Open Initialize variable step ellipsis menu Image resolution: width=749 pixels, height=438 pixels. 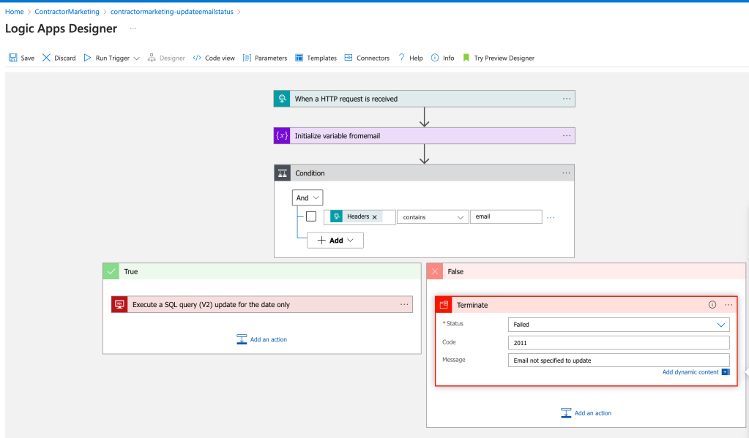[x=567, y=135]
